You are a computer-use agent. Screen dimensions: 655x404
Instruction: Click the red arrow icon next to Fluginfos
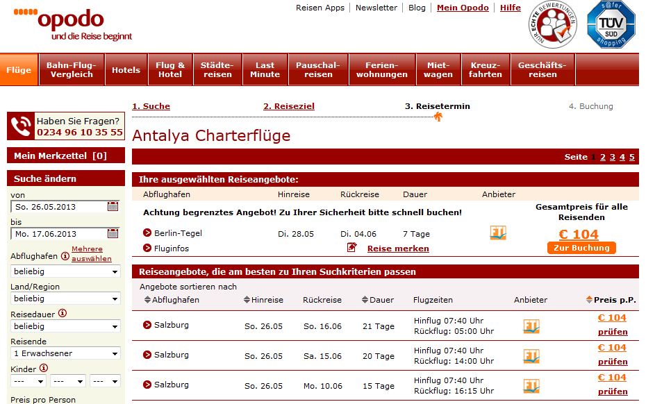[x=147, y=248]
